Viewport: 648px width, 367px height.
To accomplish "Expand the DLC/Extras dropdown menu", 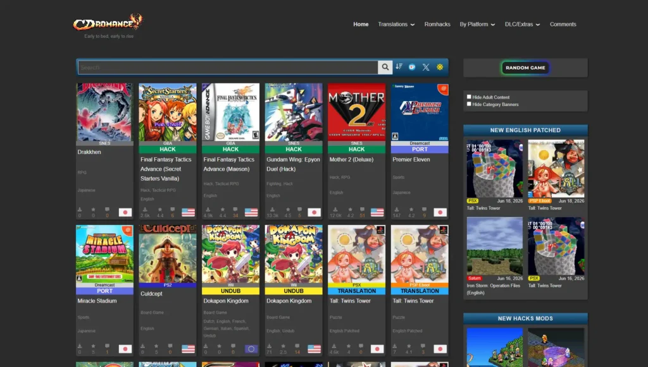I will [x=522, y=25].
